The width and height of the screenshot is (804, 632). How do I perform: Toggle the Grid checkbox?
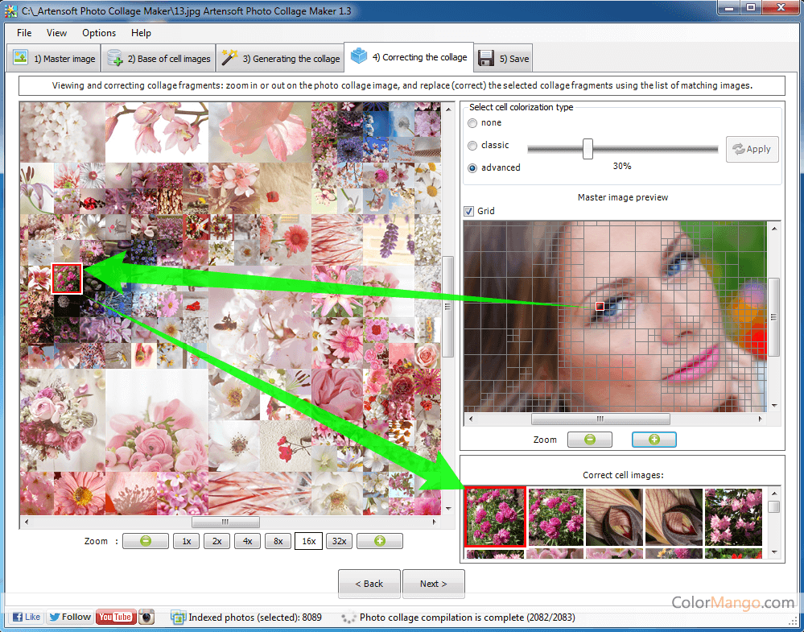point(469,211)
